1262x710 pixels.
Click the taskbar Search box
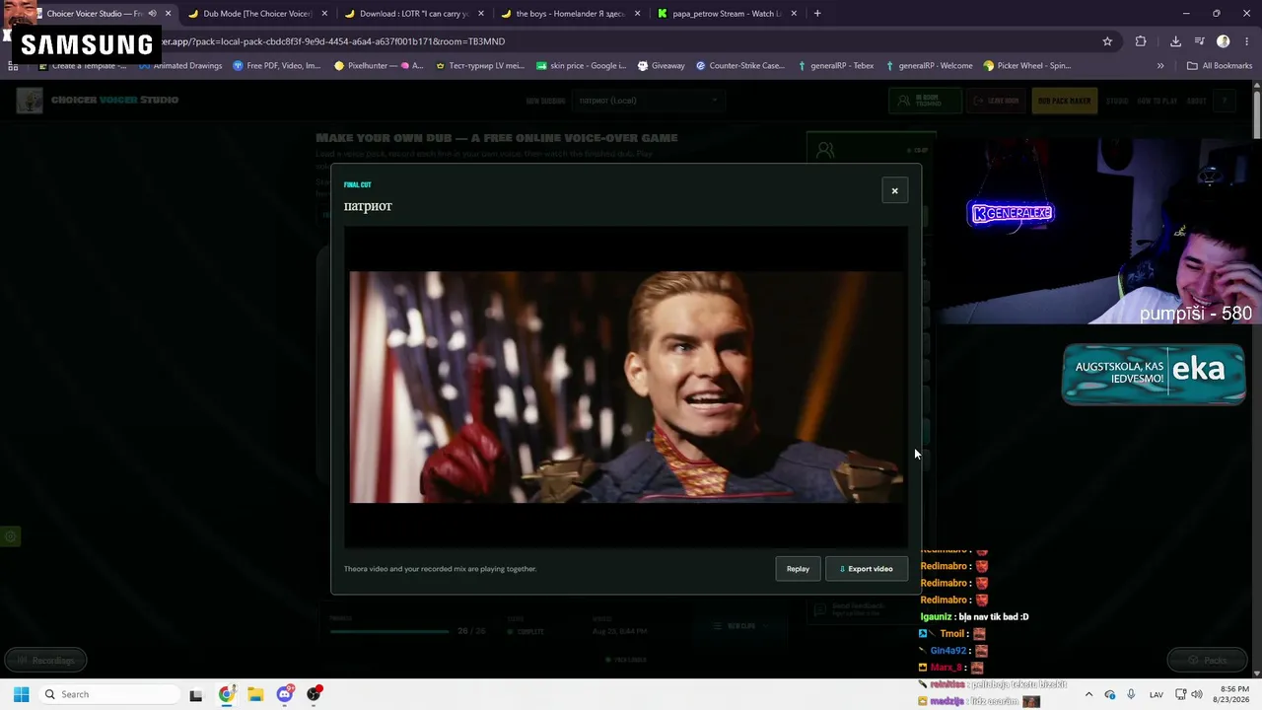[x=107, y=694]
